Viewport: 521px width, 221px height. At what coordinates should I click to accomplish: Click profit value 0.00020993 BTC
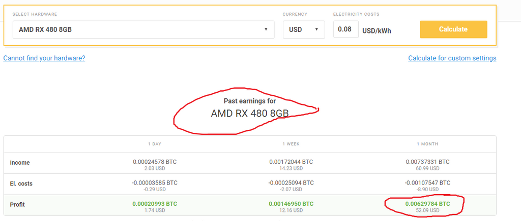[x=155, y=204]
